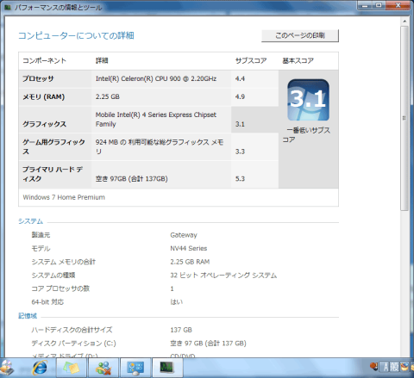This screenshot has height=378, width=414.
Task: Click the vertical scrollbar thumb
Action: 405,119
